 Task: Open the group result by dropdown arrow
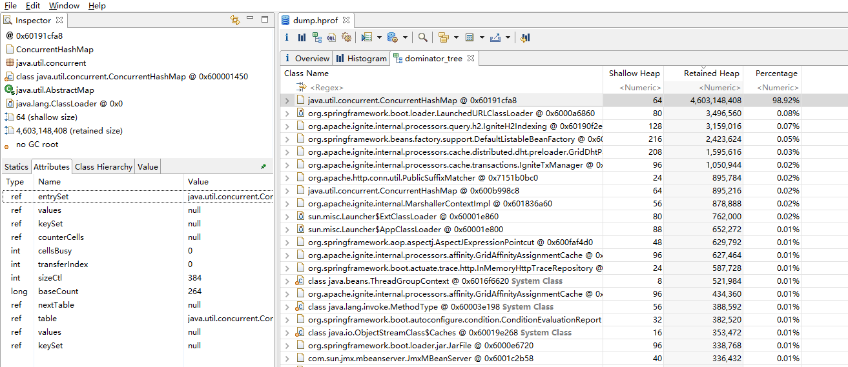(x=456, y=38)
